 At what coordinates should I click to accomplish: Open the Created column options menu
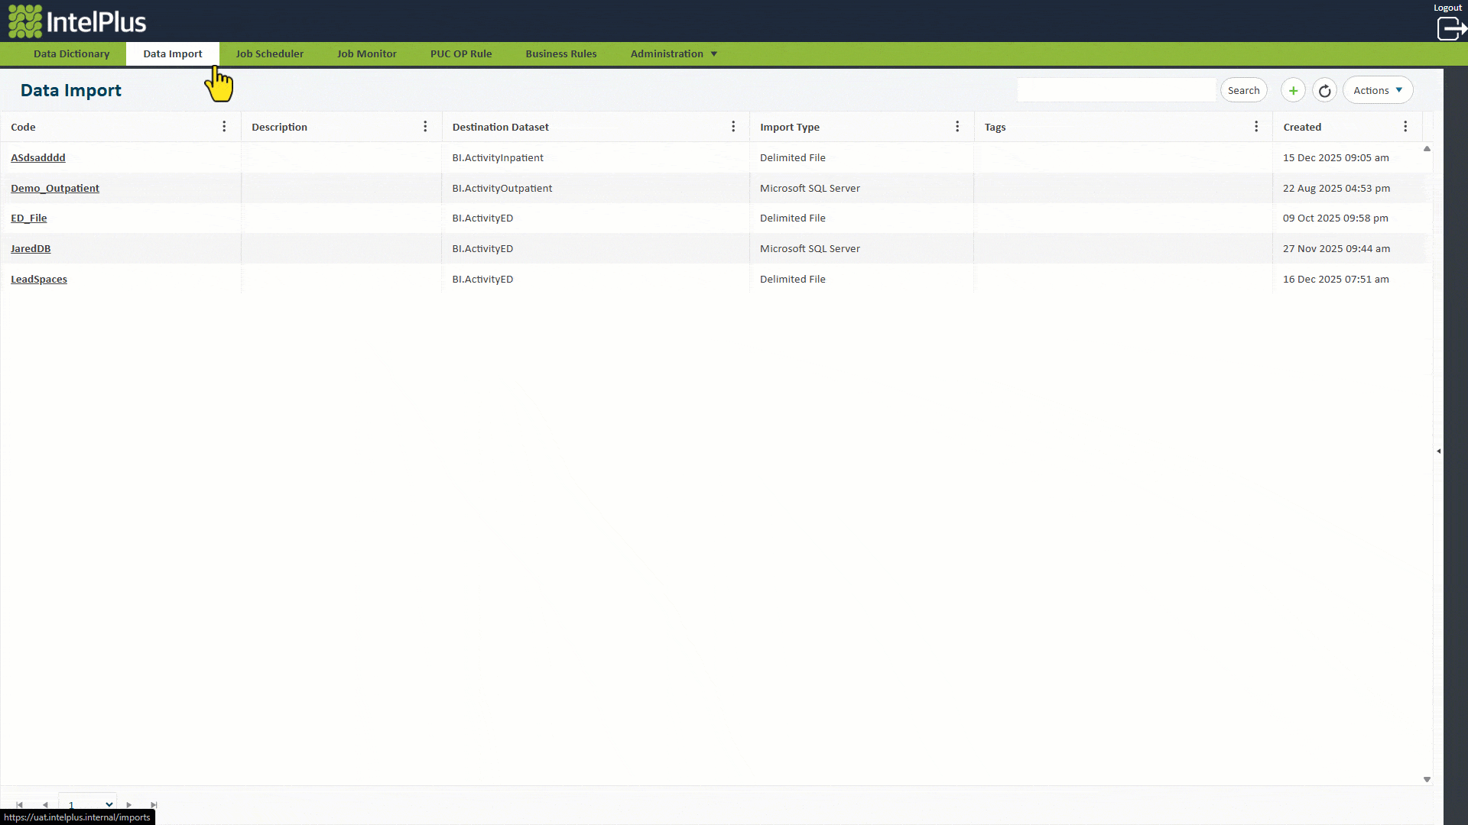coord(1405,127)
